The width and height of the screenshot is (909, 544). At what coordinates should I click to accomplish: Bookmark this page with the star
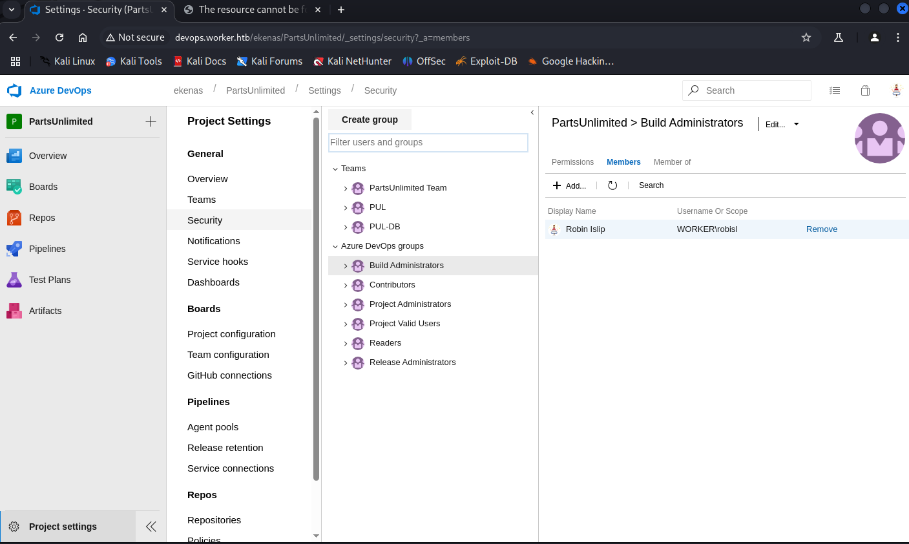click(x=806, y=37)
